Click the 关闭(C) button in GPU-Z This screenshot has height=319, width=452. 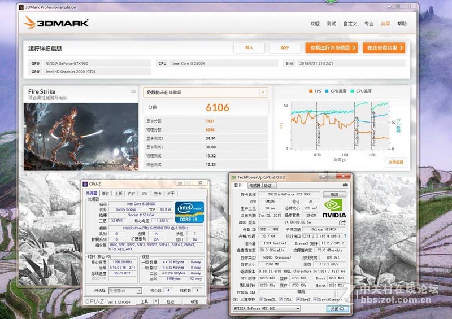(x=337, y=309)
